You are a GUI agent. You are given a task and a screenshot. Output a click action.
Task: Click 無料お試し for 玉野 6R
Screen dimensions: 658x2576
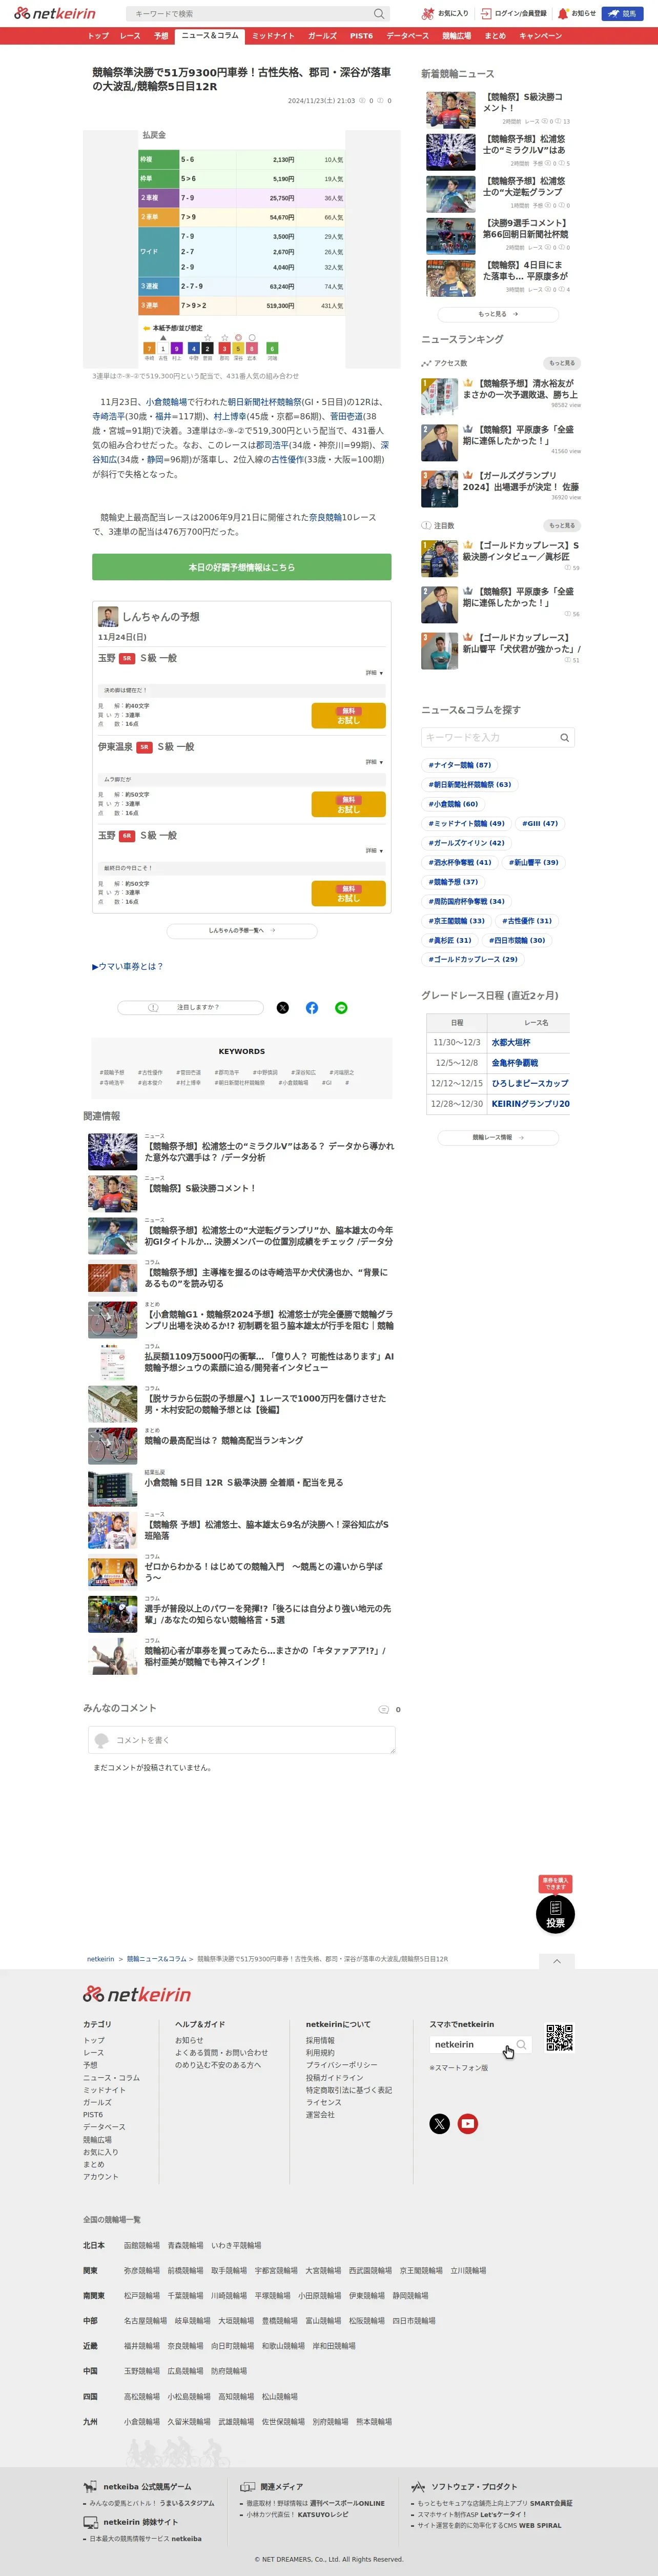coord(348,893)
